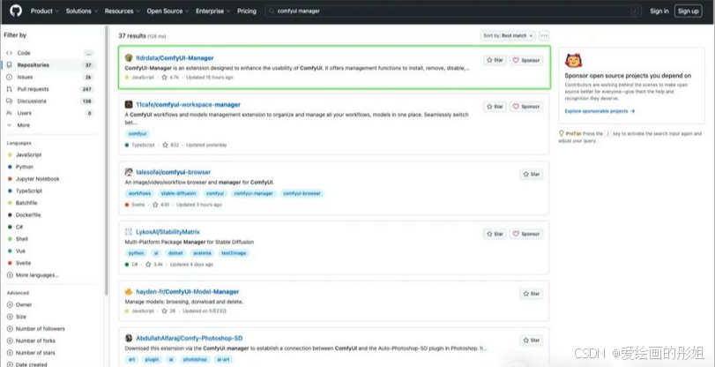Open hayden-fr/ComfyUI-Model-Manager repository
Screen dimensions: 715x367
(188, 292)
